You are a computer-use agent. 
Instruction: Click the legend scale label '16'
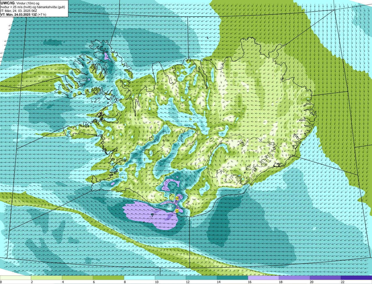click(x=250, y=282)
